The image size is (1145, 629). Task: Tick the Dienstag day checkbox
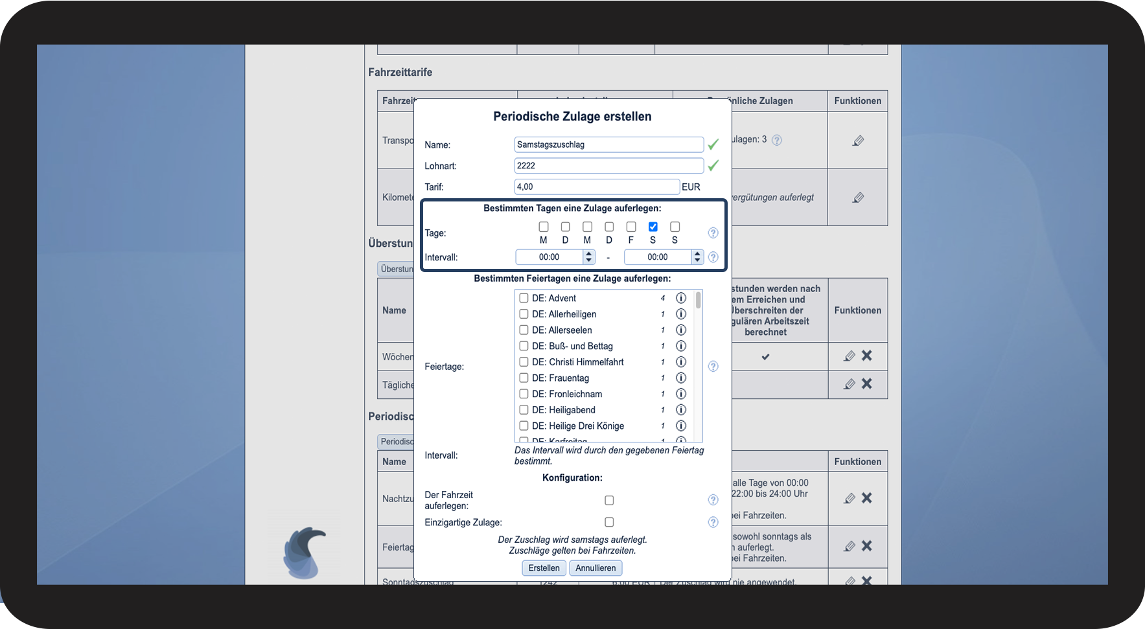(566, 227)
